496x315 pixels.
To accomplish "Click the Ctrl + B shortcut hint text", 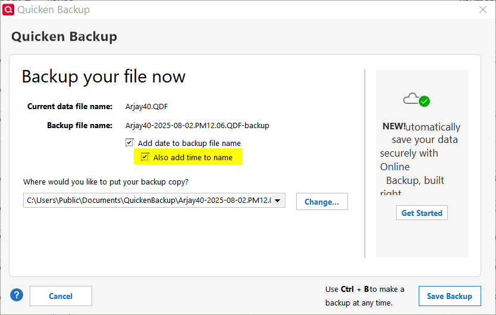I will coord(365,296).
